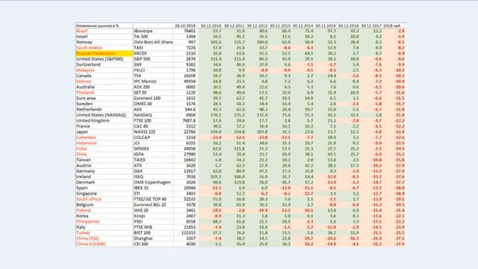The height and width of the screenshot is (269, 478).
Task: Click the Denmark country cell
Action: point(105,182)
